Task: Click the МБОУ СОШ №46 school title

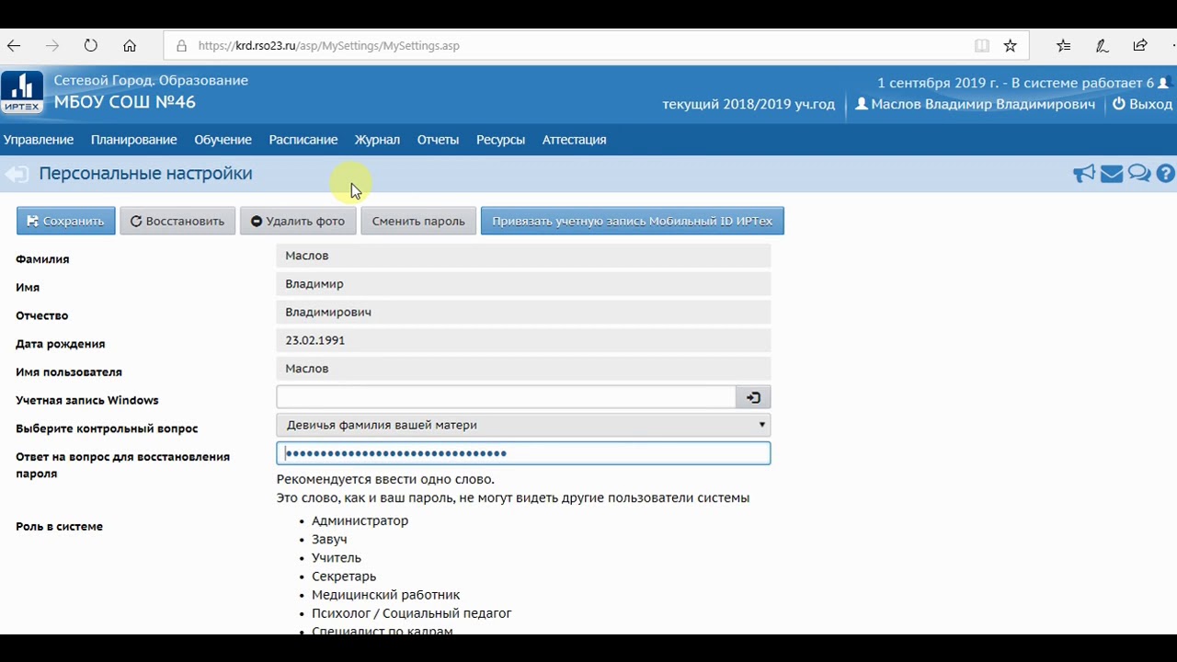Action: (124, 102)
